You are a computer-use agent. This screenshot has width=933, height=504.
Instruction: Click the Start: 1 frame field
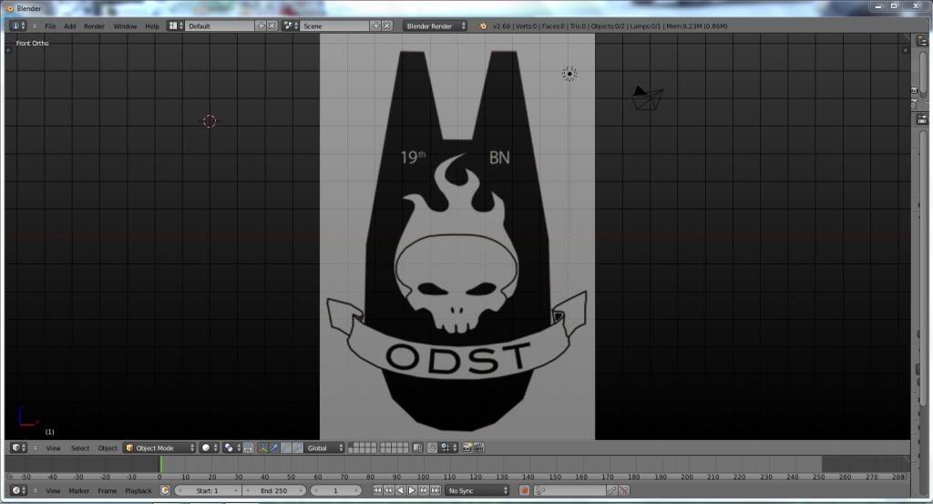click(208, 490)
